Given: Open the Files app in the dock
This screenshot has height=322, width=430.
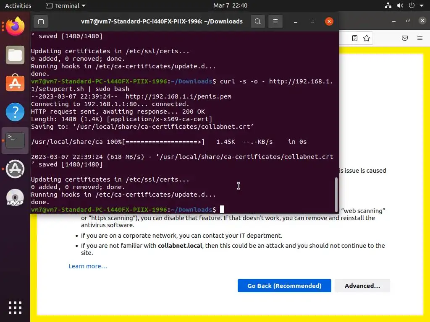Looking at the screenshot, I should [15, 55].
